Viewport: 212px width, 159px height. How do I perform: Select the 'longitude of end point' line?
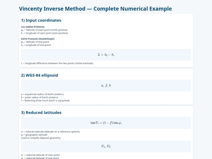(x=36, y=45)
